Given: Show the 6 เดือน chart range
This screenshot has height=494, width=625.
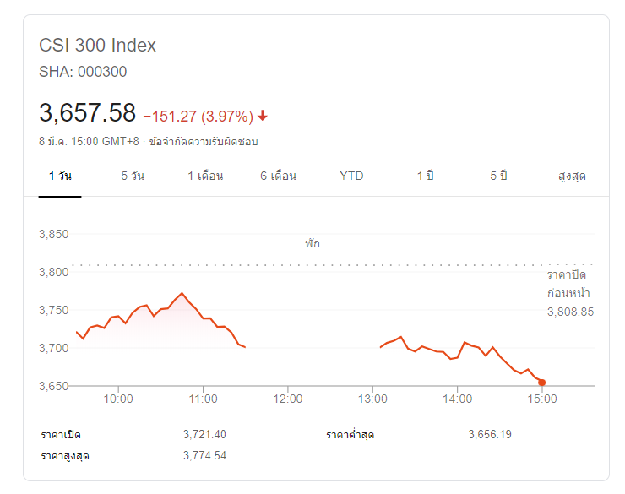Looking at the screenshot, I should (278, 176).
